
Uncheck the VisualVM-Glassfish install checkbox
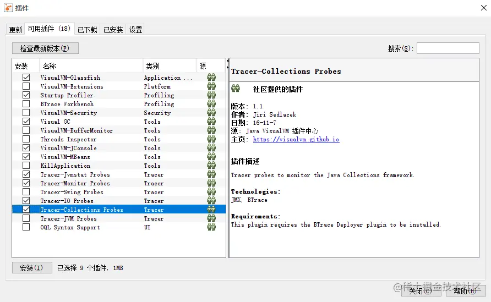(26, 78)
